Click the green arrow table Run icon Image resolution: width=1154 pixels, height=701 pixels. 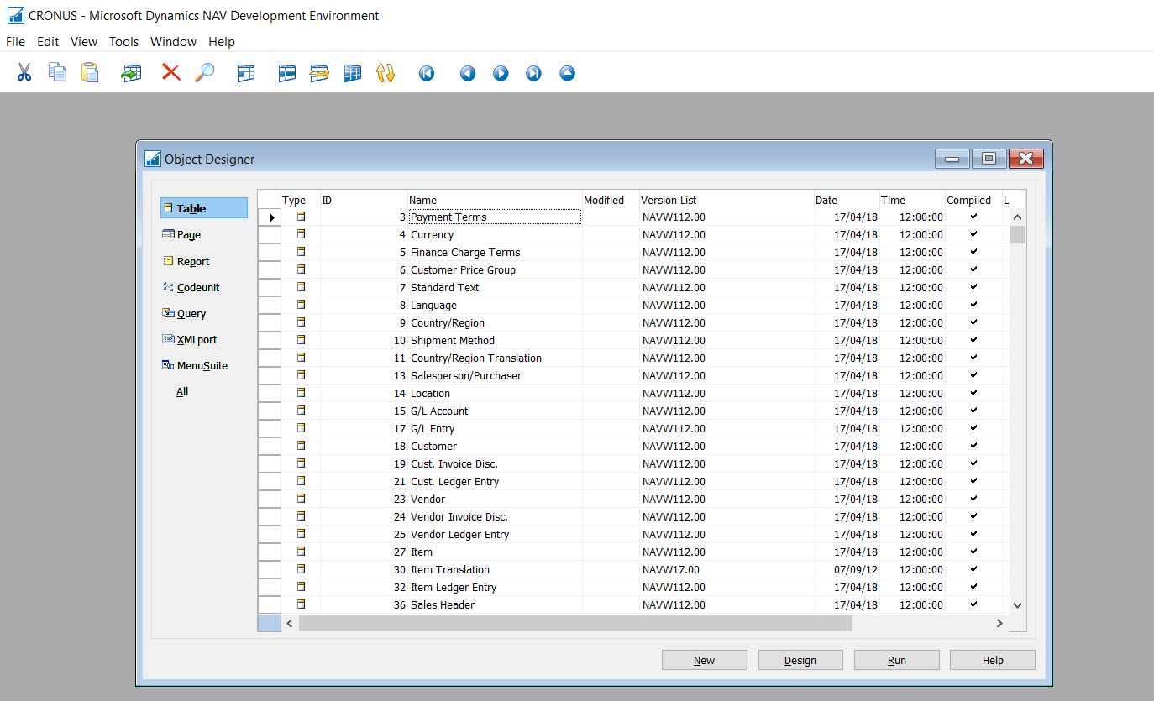131,73
